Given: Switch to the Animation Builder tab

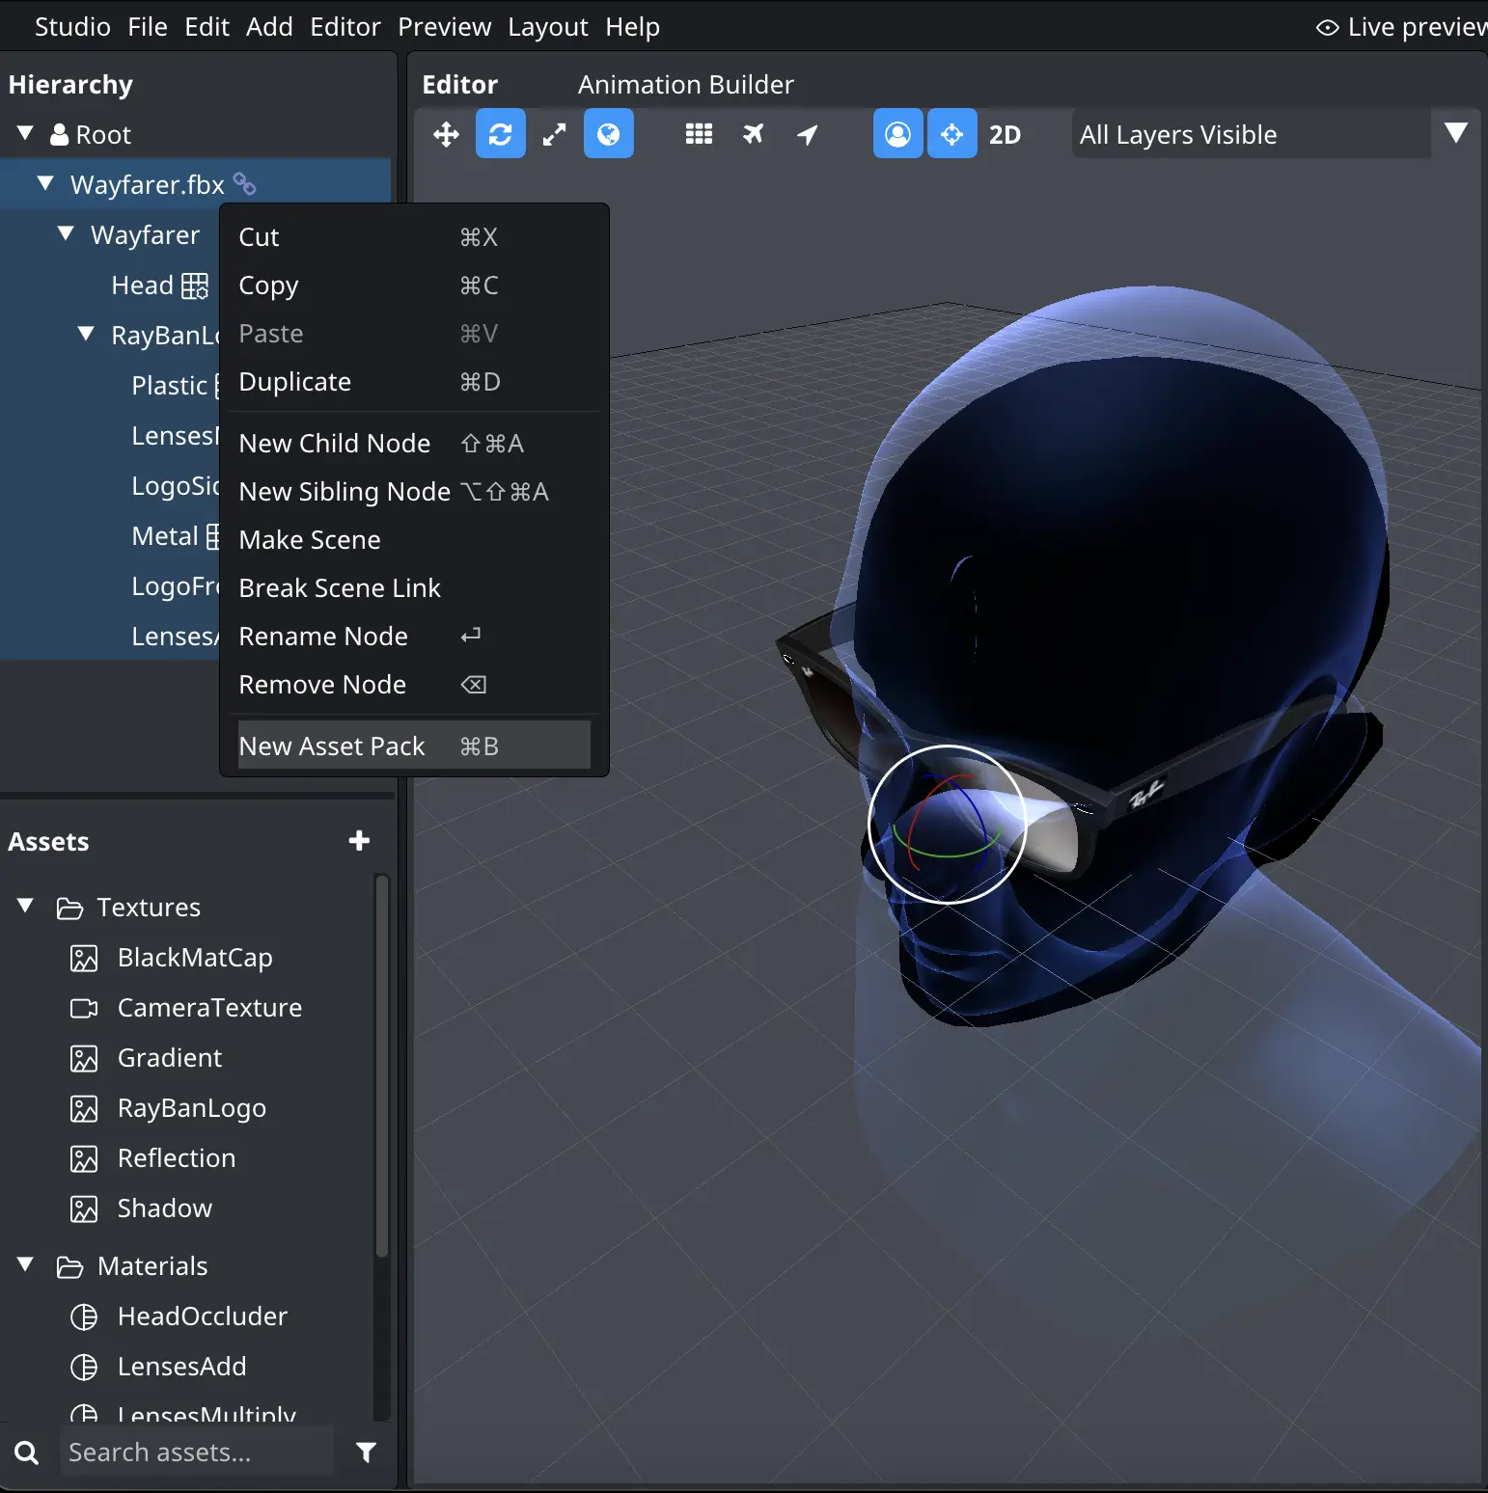Looking at the screenshot, I should point(685,85).
